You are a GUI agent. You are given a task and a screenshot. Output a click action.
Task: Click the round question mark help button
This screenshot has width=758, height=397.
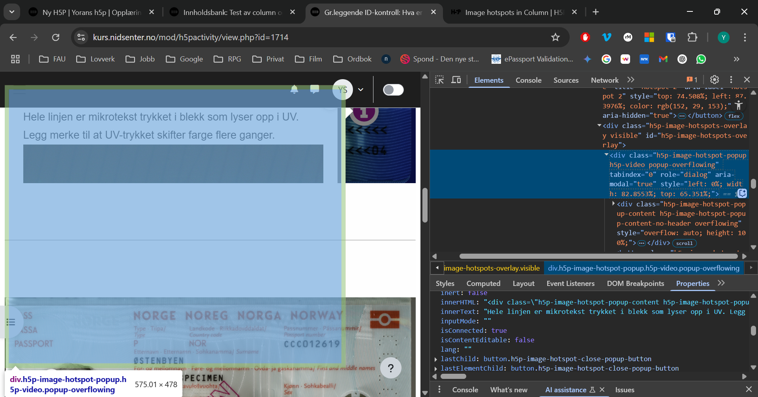391,368
